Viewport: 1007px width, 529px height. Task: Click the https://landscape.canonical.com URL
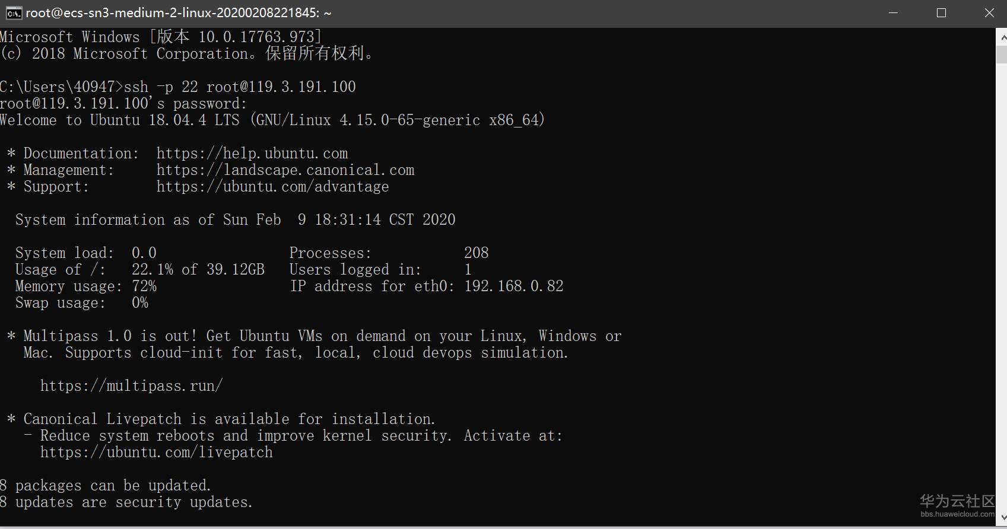coord(285,170)
